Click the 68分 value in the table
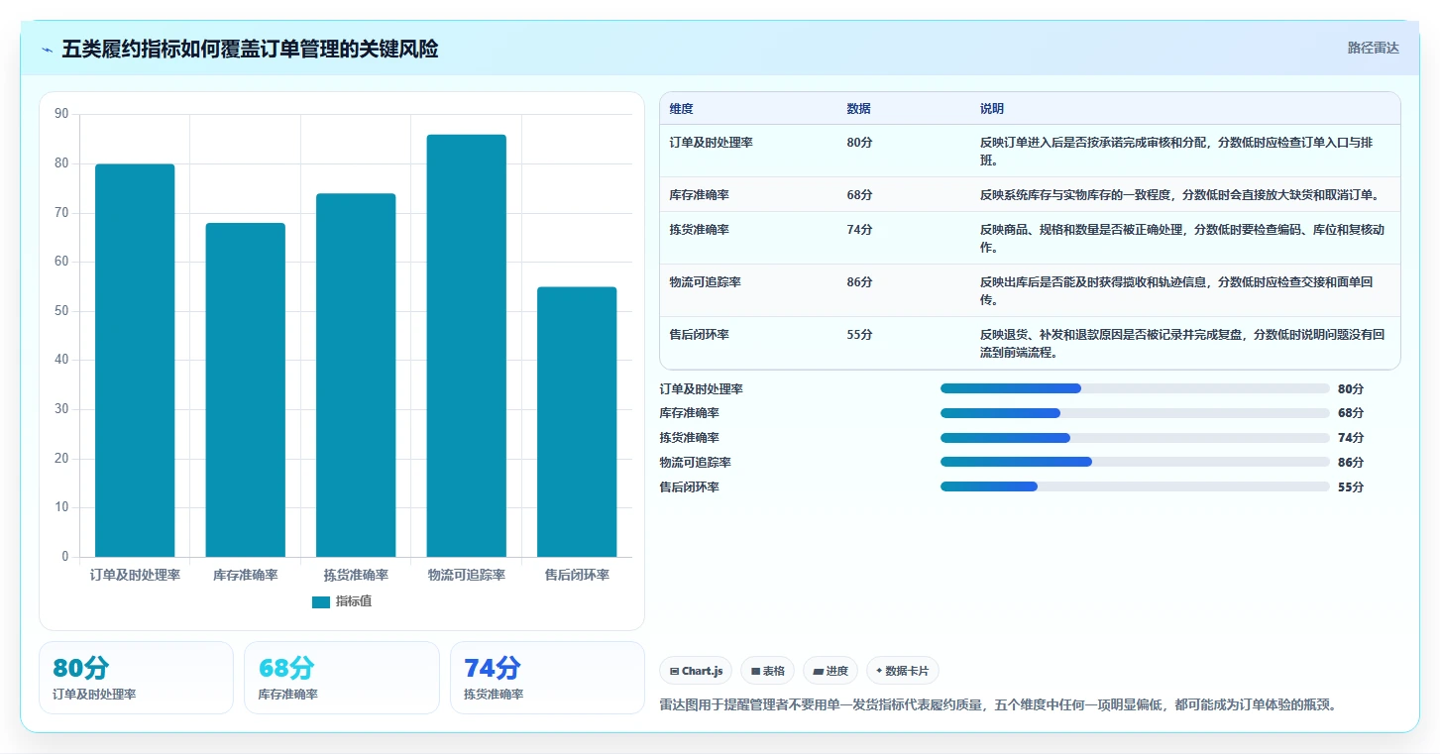The width and height of the screenshot is (1440, 754). pos(859,195)
